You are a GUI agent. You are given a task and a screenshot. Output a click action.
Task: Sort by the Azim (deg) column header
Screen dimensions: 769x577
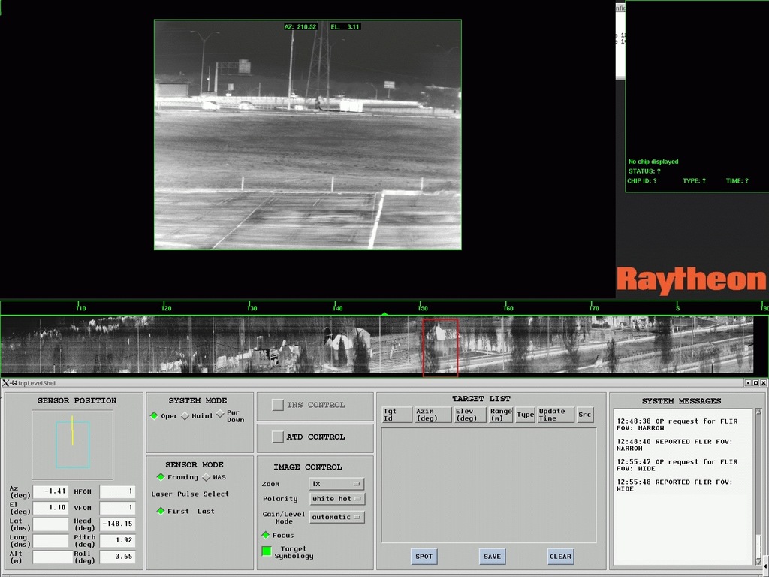pyautogui.click(x=433, y=415)
